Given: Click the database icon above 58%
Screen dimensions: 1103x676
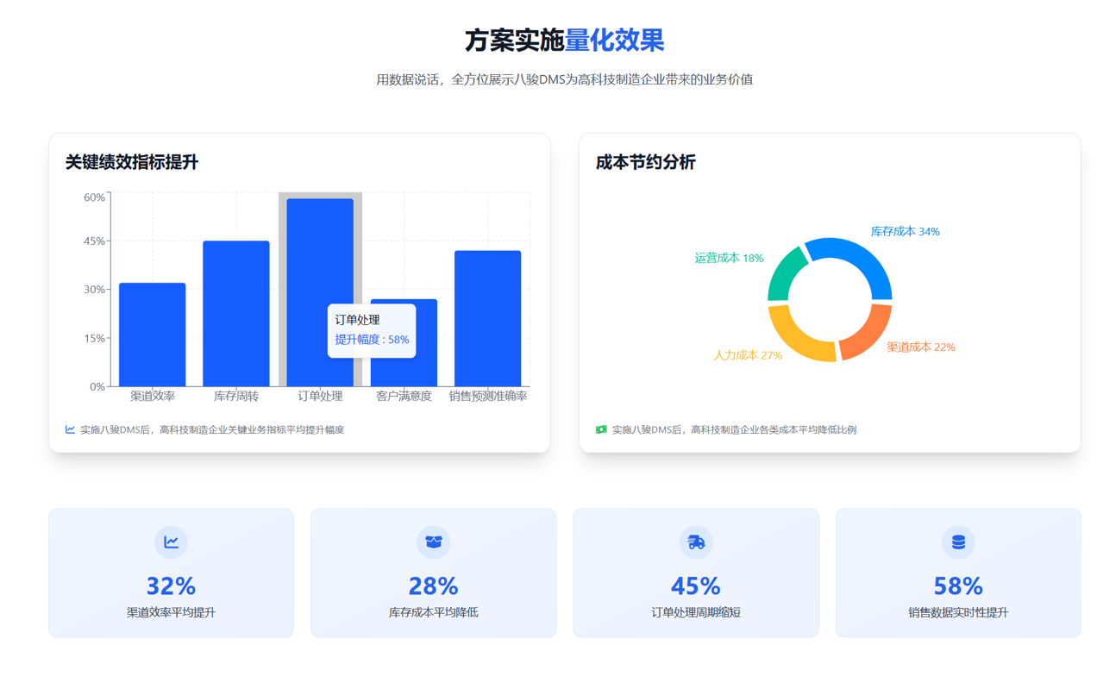Looking at the screenshot, I should 958,542.
